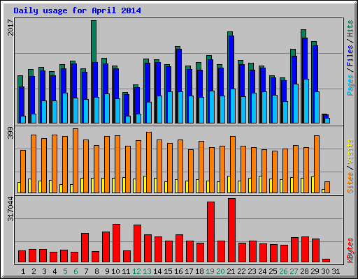Click the 'Daily usage for April 2014' title
The height and width of the screenshot is (279, 358).
[77, 10]
